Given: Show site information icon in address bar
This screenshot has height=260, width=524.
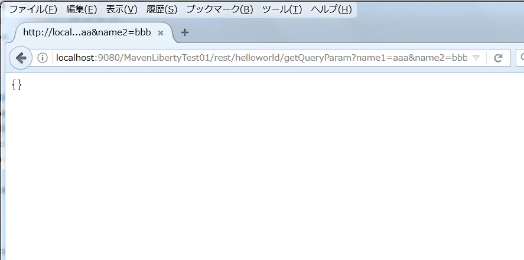Looking at the screenshot, I should coord(43,58).
